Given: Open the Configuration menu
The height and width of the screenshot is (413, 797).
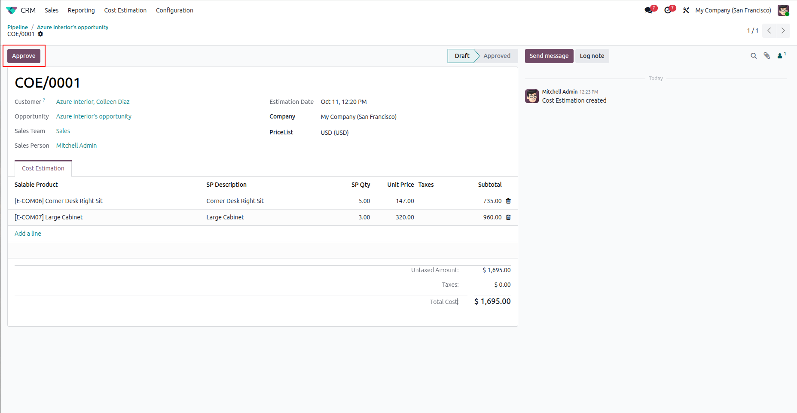Looking at the screenshot, I should (x=174, y=10).
